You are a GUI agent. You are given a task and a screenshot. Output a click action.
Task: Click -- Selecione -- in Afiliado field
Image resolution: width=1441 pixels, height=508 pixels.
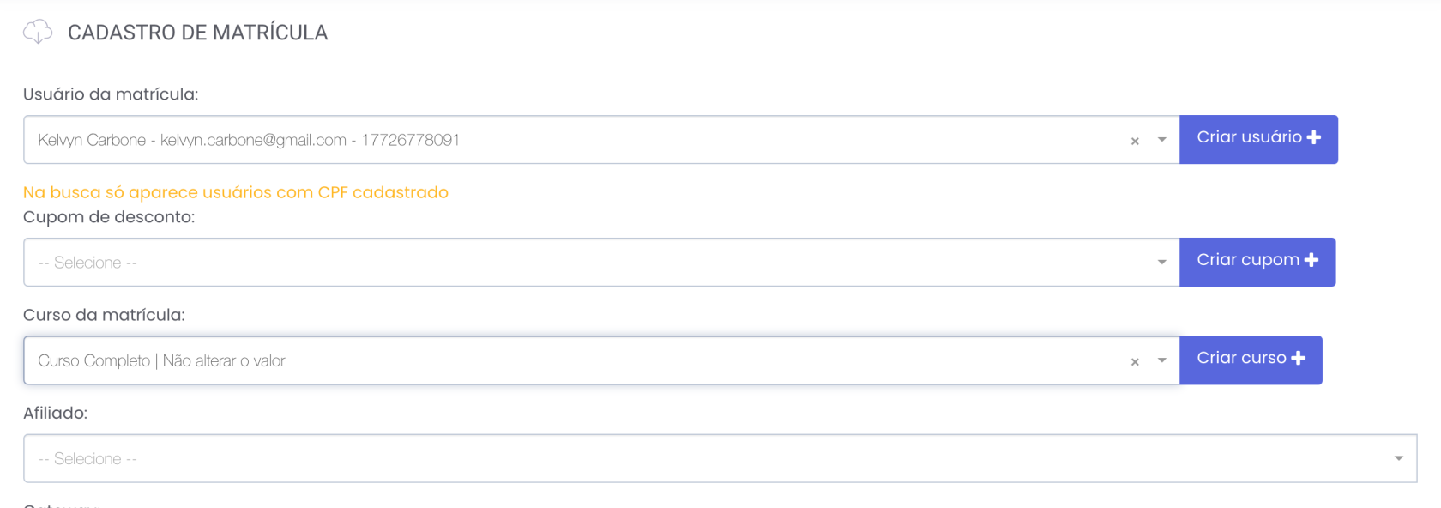tap(87, 457)
